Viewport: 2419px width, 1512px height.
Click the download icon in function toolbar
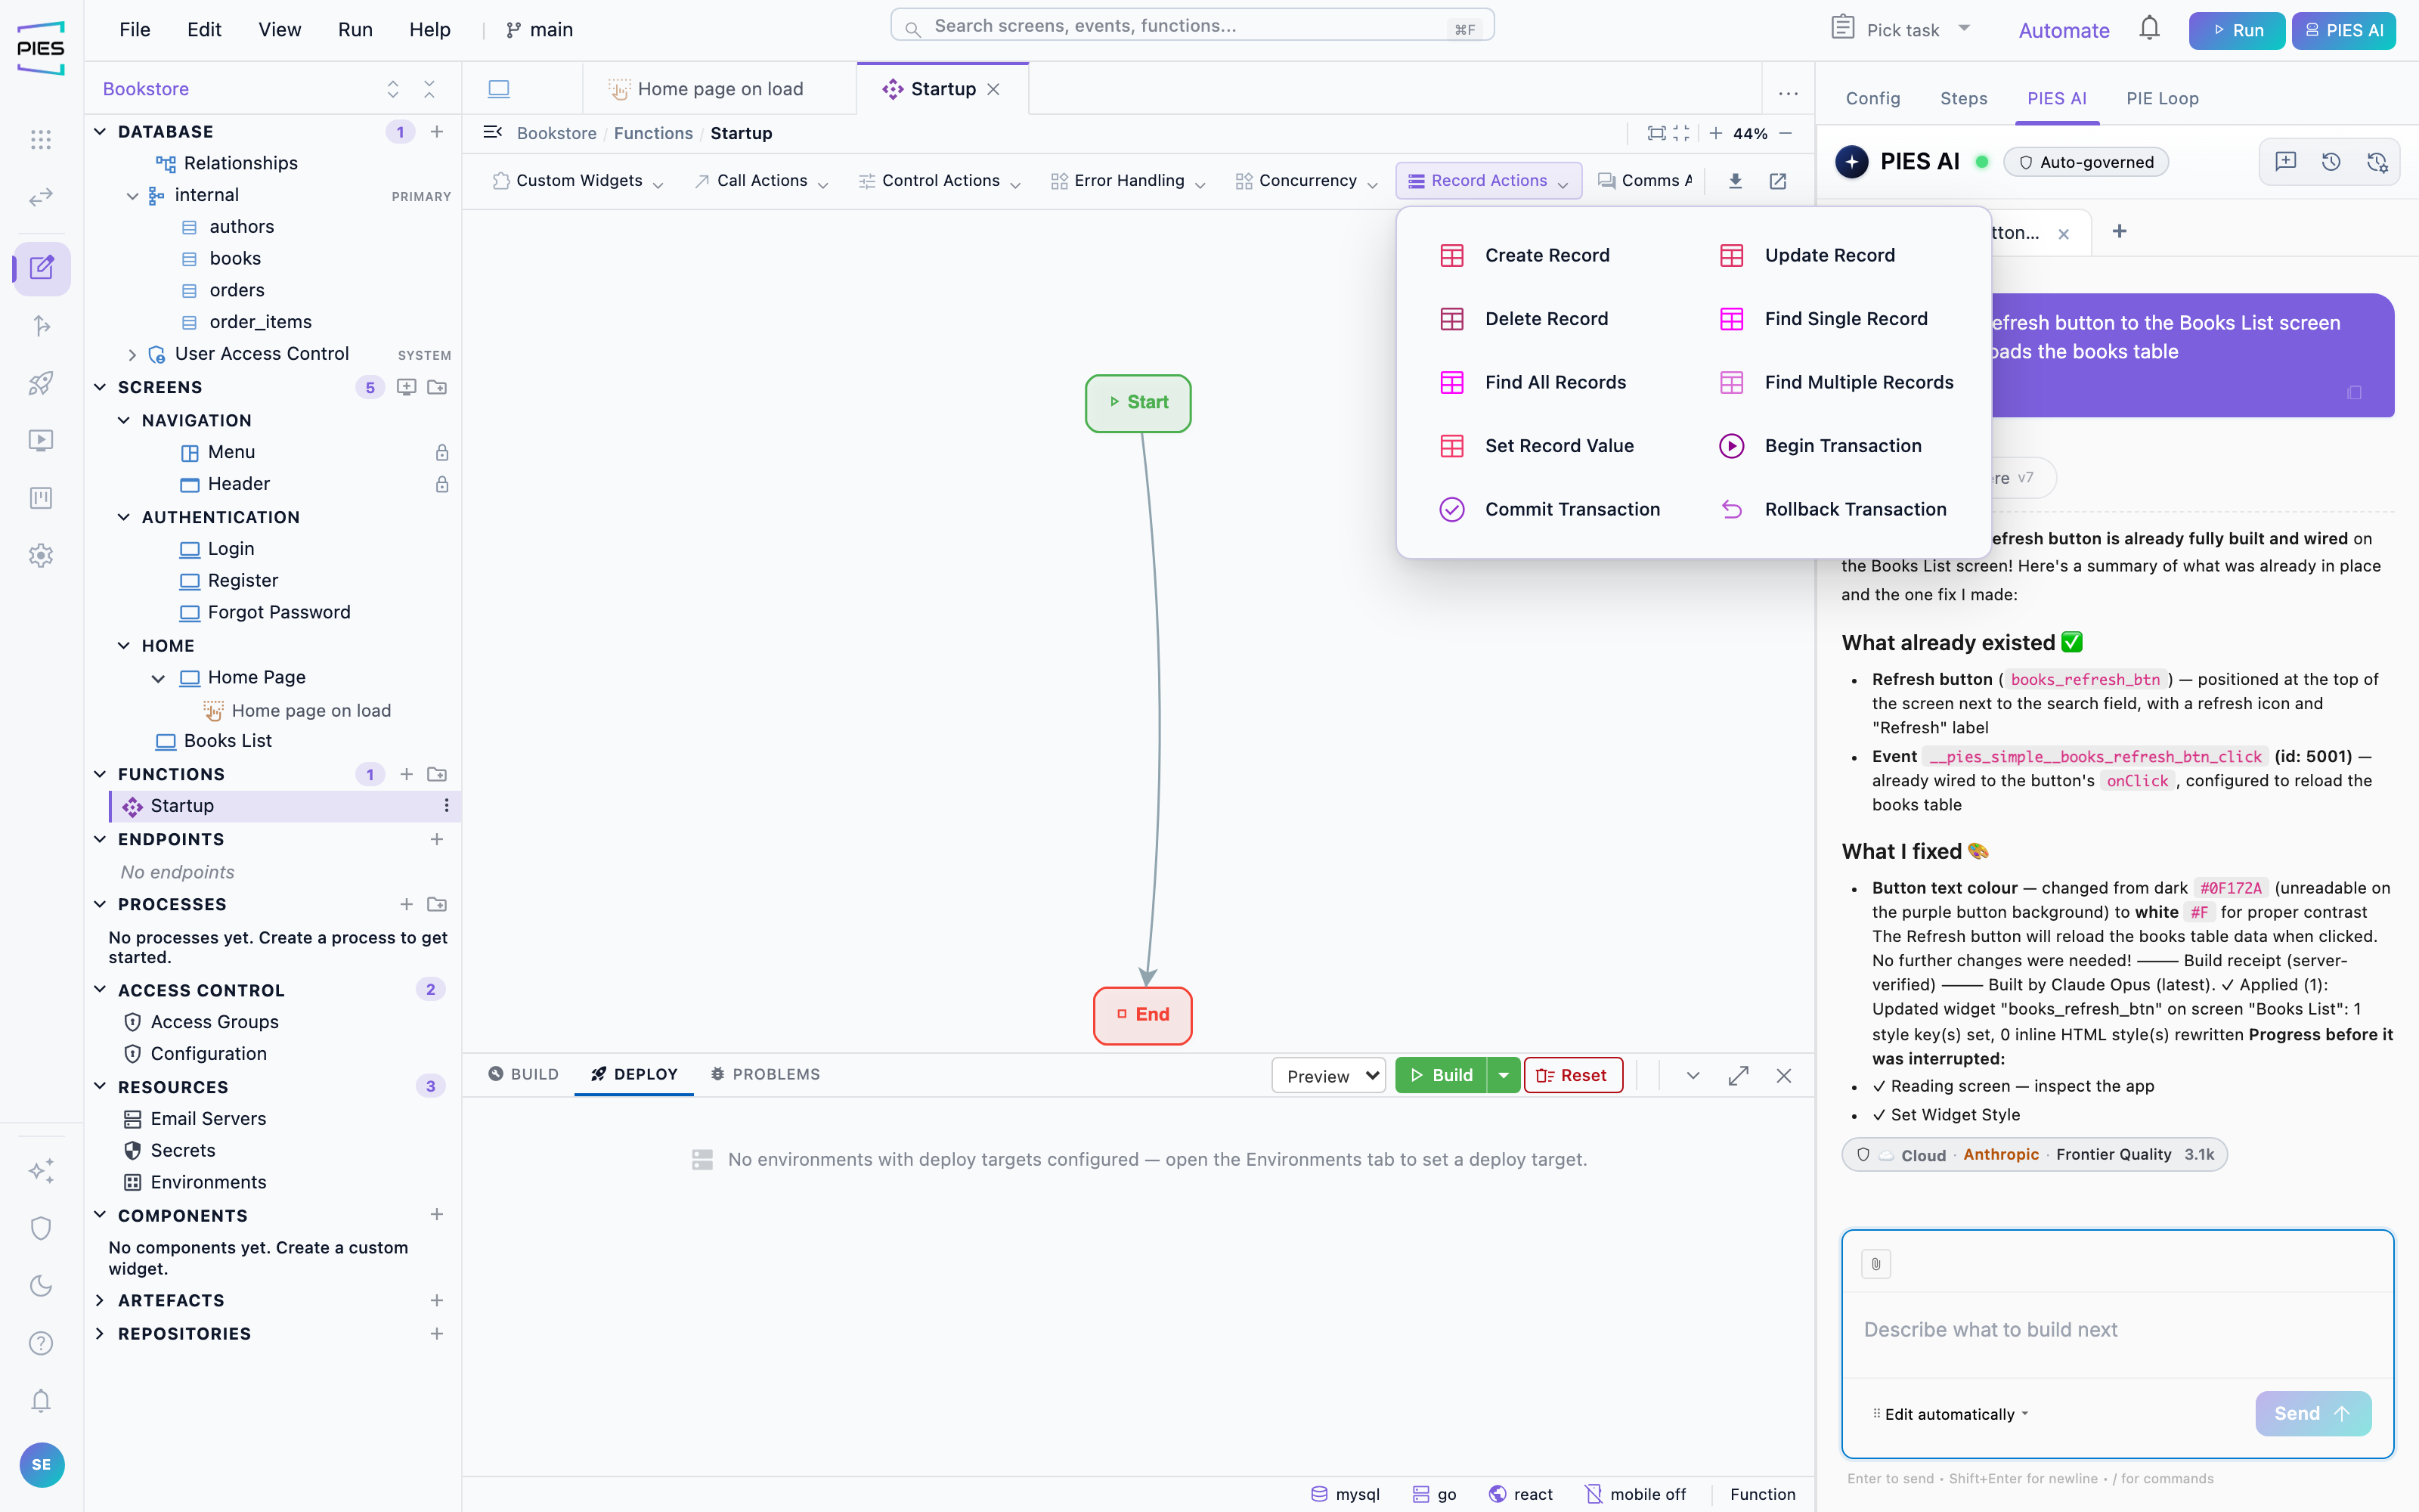[1736, 181]
